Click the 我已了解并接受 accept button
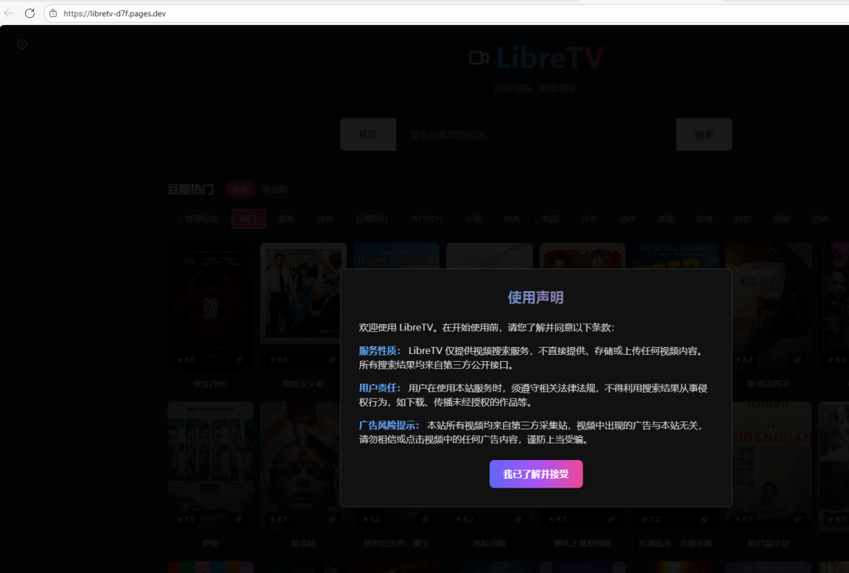Viewport: 849px width, 573px height. [x=536, y=474]
